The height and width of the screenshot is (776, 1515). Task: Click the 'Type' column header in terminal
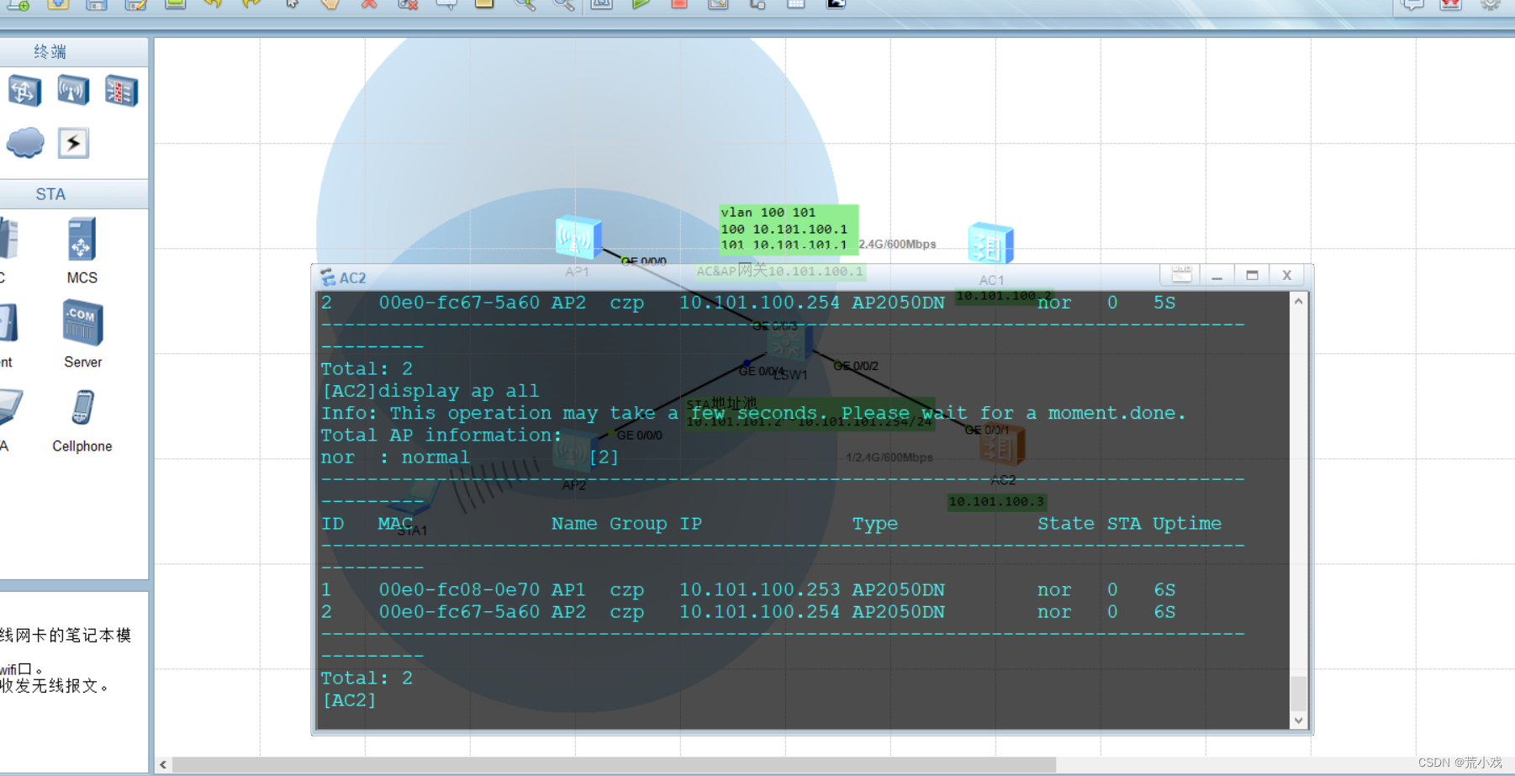click(874, 524)
